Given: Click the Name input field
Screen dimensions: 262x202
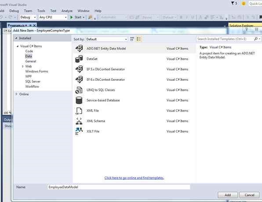Looking at the screenshot, I should click(119, 187).
